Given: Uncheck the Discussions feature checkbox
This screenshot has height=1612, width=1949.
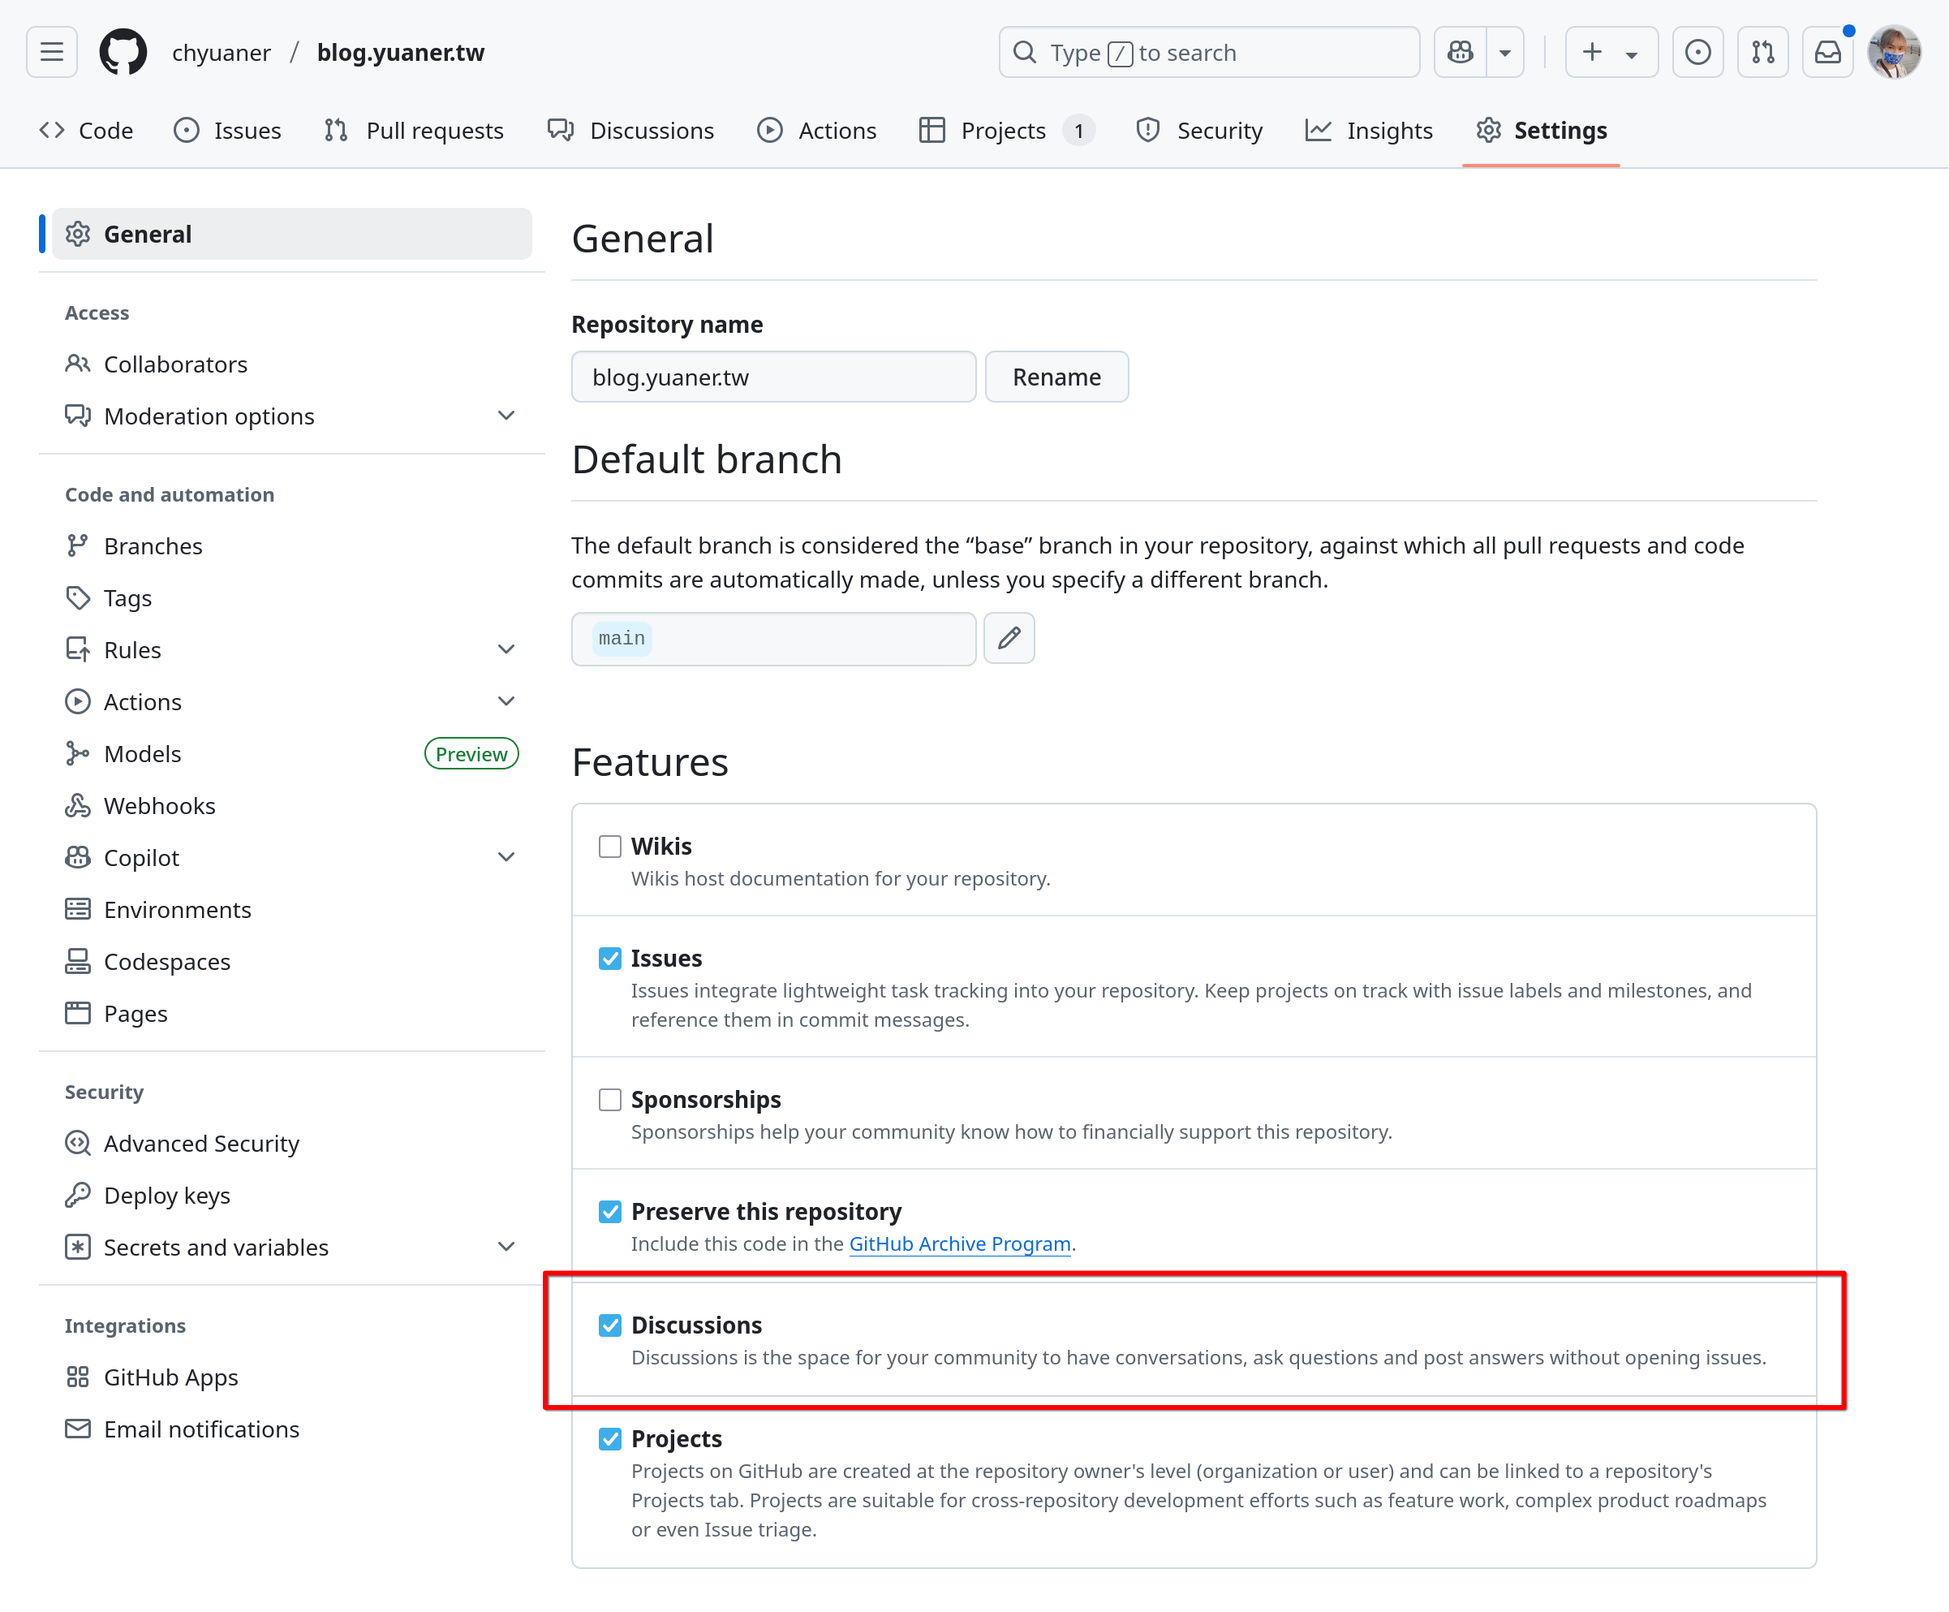Looking at the screenshot, I should coord(609,1326).
